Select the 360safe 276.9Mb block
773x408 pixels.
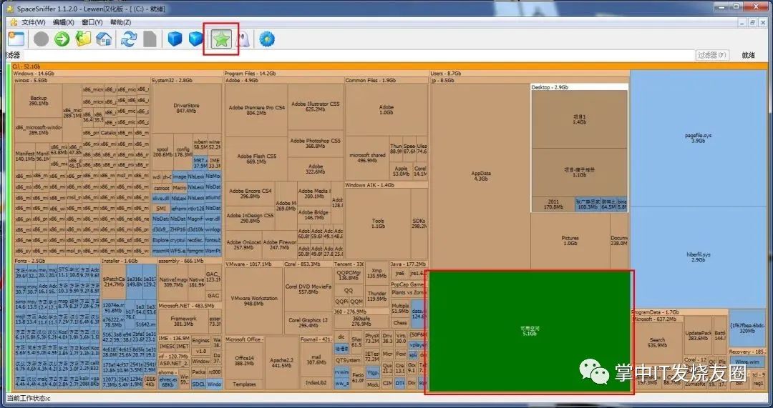pyautogui.click(x=361, y=322)
